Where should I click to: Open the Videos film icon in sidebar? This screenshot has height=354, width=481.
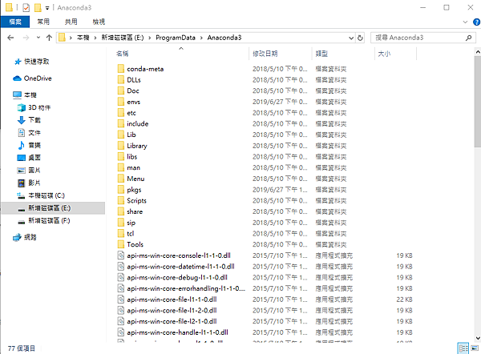pos(21,183)
